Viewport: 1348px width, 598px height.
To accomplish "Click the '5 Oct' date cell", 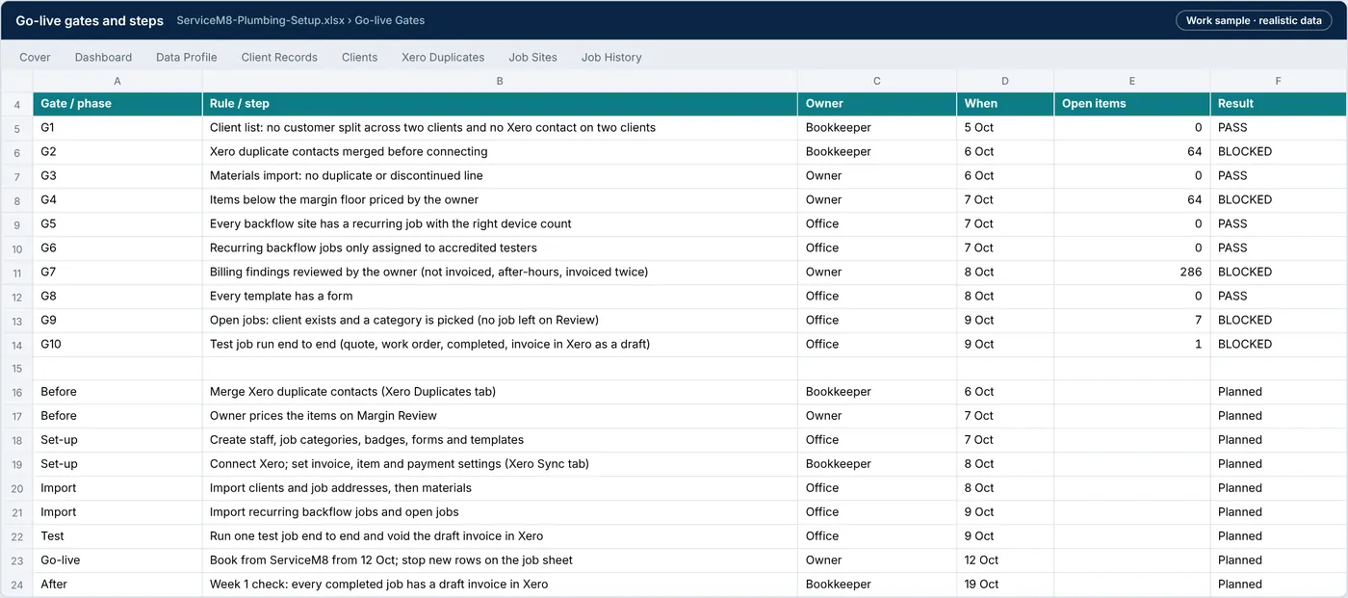I will click(1005, 128).
